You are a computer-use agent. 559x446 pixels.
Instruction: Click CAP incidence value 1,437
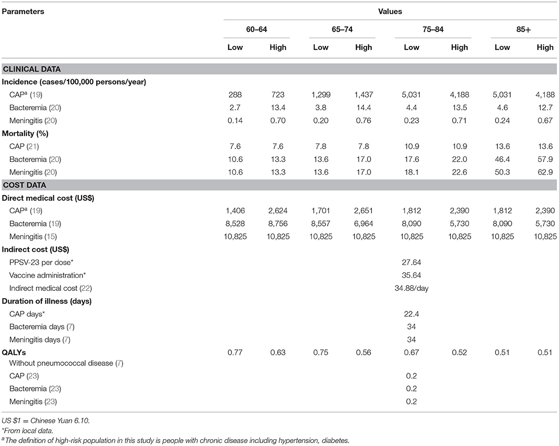(x=363, y=95)
